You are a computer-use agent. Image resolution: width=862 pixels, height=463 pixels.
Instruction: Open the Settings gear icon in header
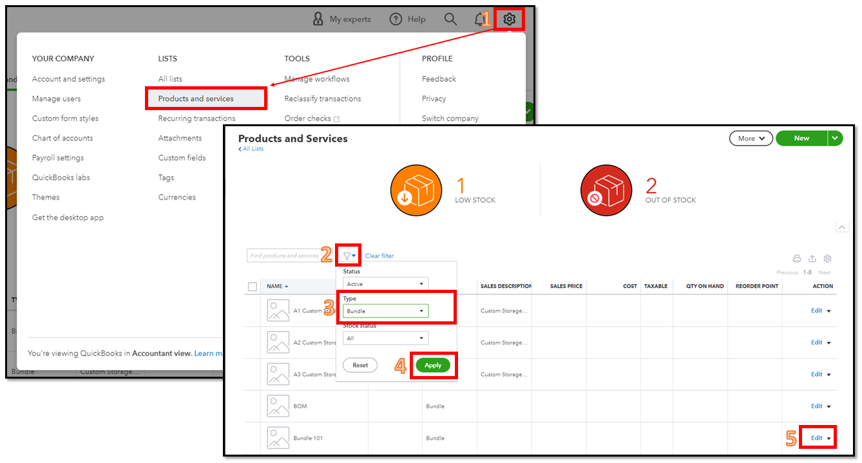(x=510, y=19)
